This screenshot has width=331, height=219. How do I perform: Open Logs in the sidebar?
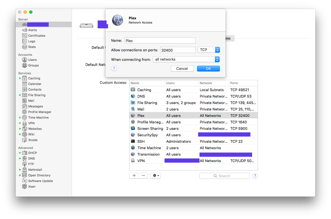click(31, 41)
